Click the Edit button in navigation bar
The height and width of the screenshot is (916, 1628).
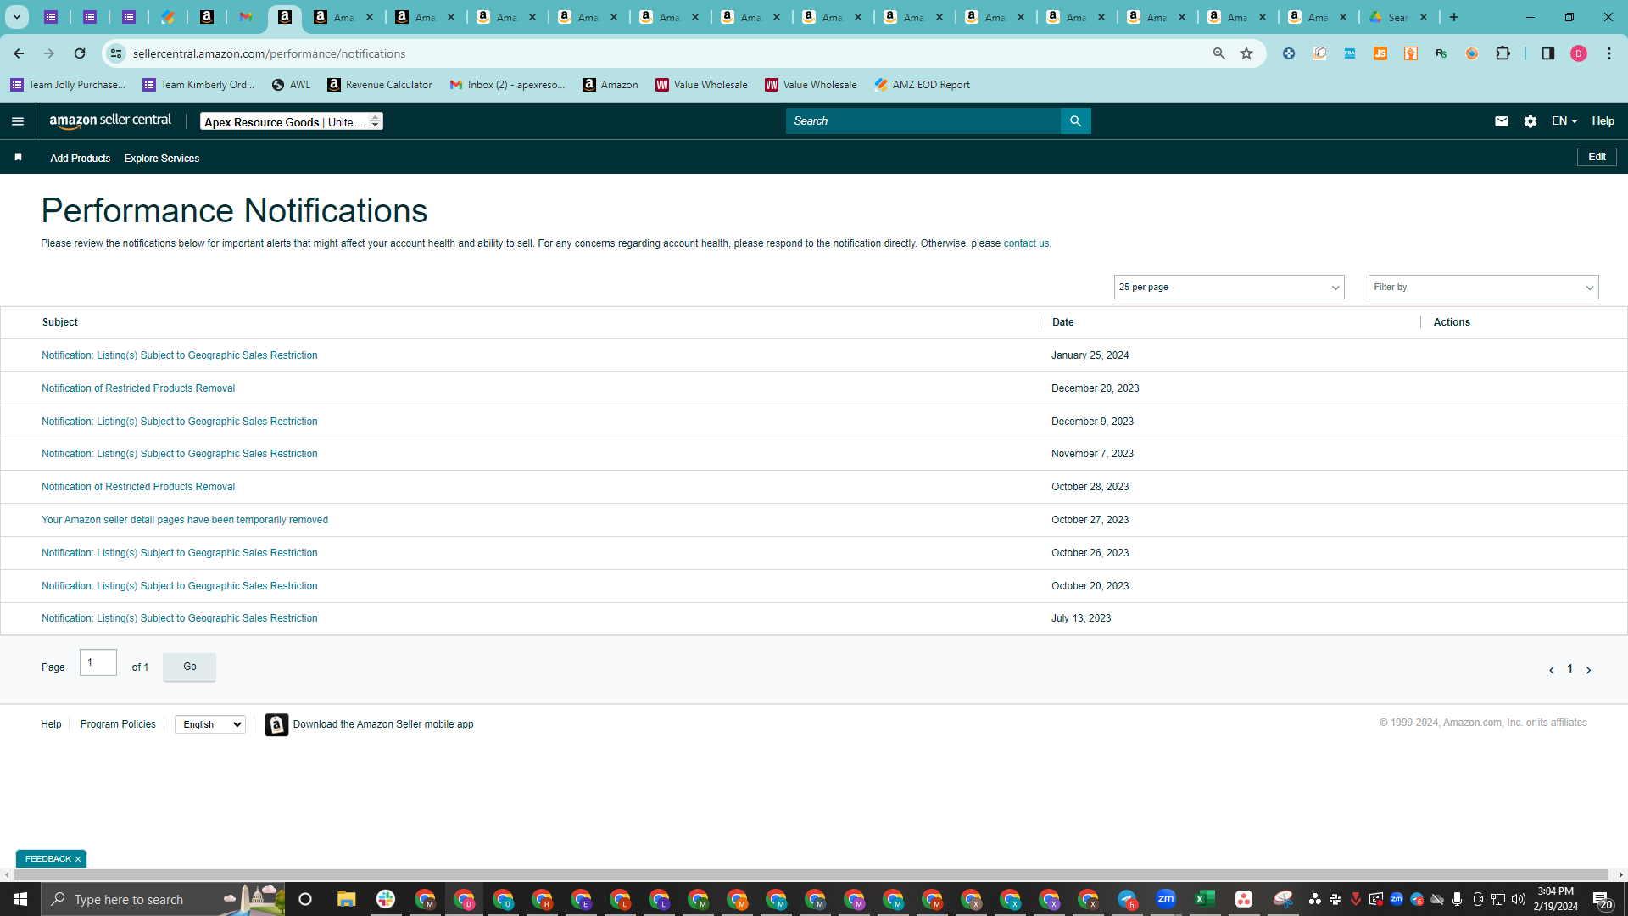point(1597,157)
